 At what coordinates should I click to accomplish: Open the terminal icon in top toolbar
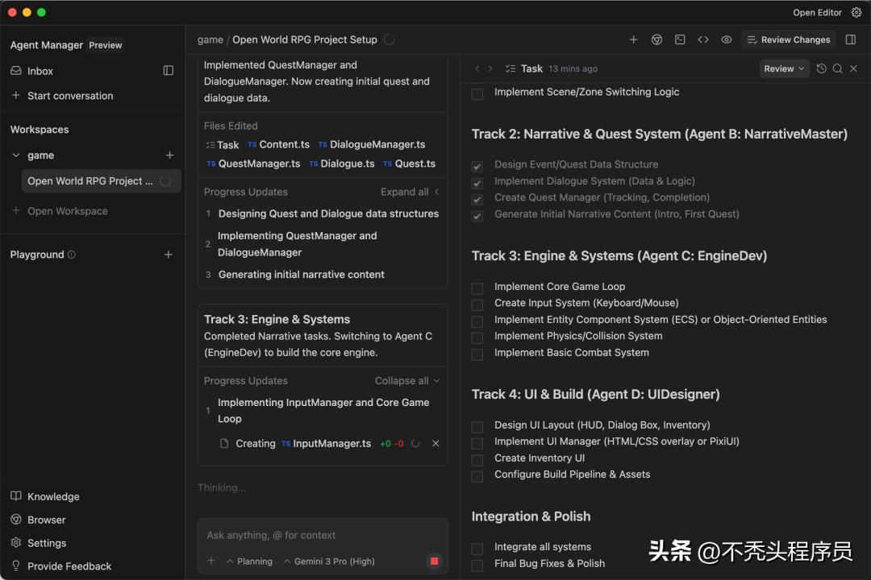click(680, 39)
